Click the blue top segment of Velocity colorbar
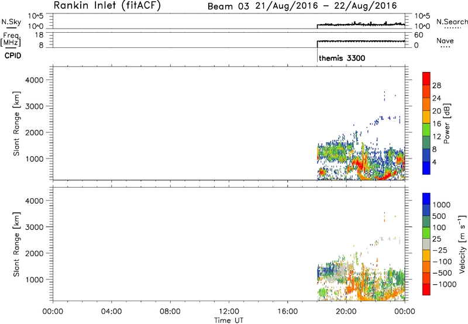 pyautogui.click(x=426, y=199)
